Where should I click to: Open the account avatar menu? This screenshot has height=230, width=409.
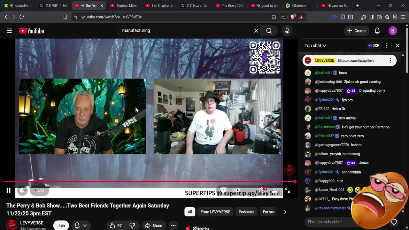point(393,31)
